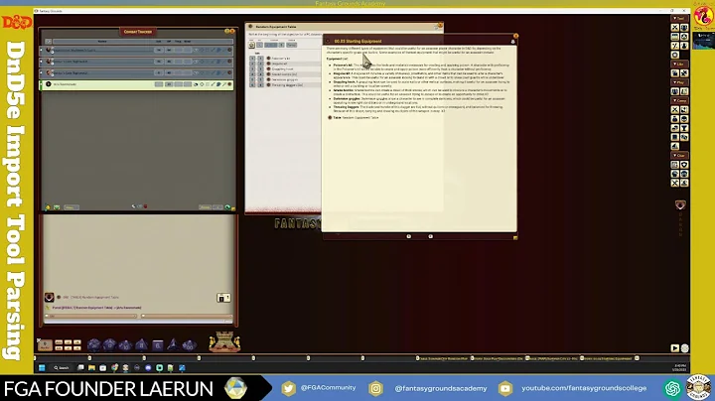Click the chat dice mode button
The image size is (715, 401).
click(223, 298)
